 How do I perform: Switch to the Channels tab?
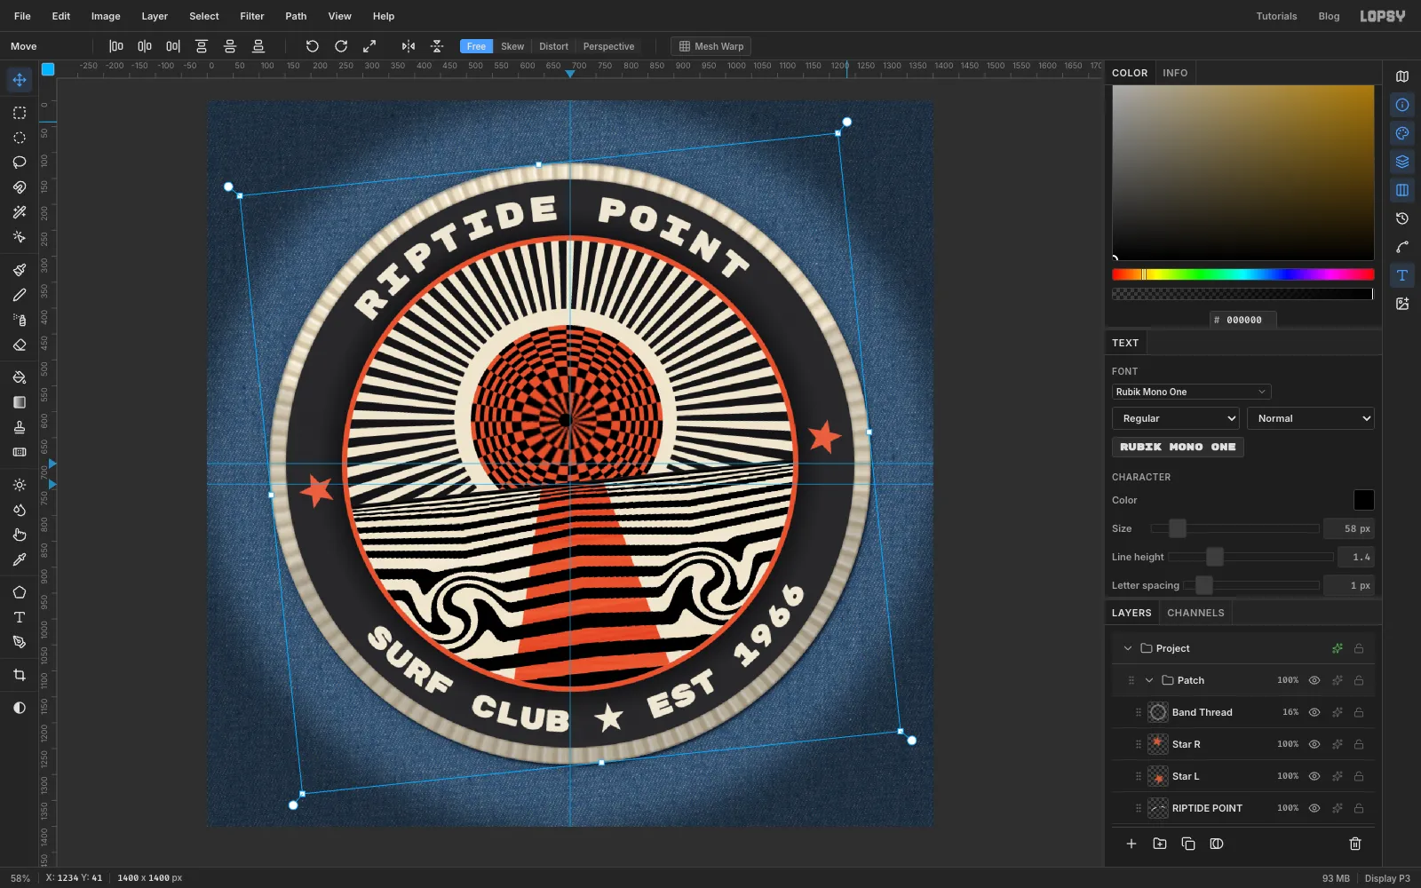click(1195, 613)
